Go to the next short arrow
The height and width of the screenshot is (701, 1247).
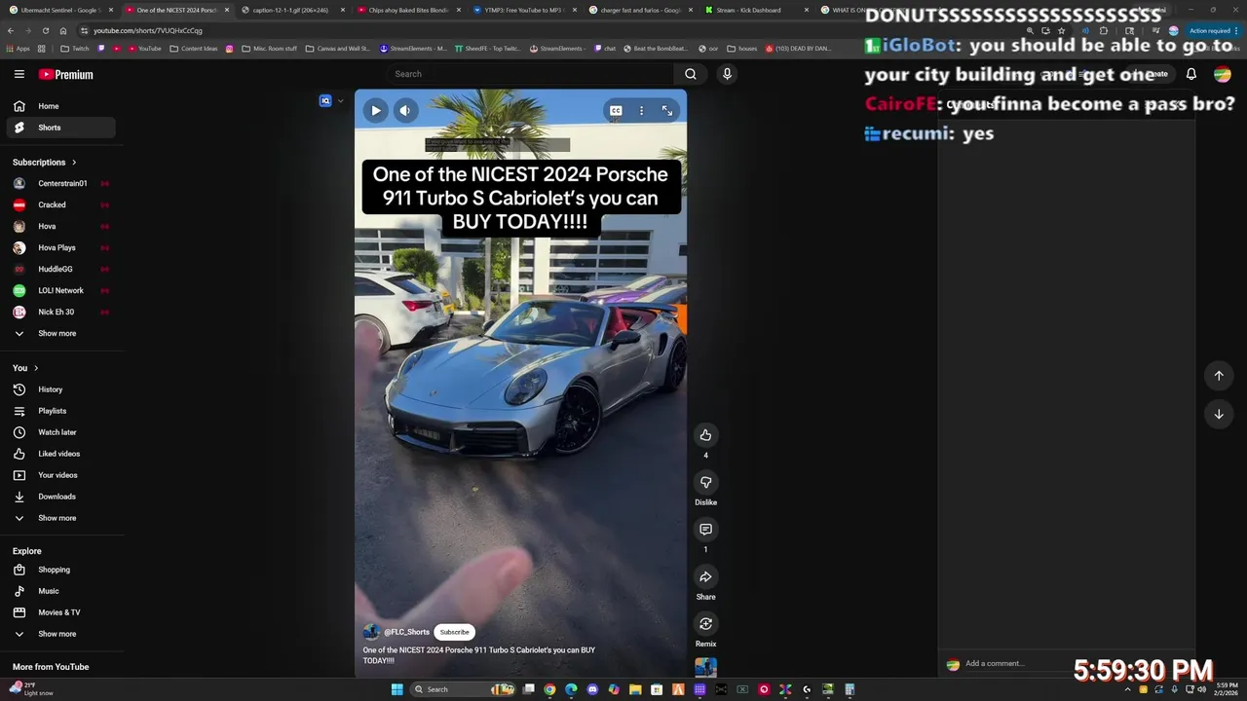1218,414
